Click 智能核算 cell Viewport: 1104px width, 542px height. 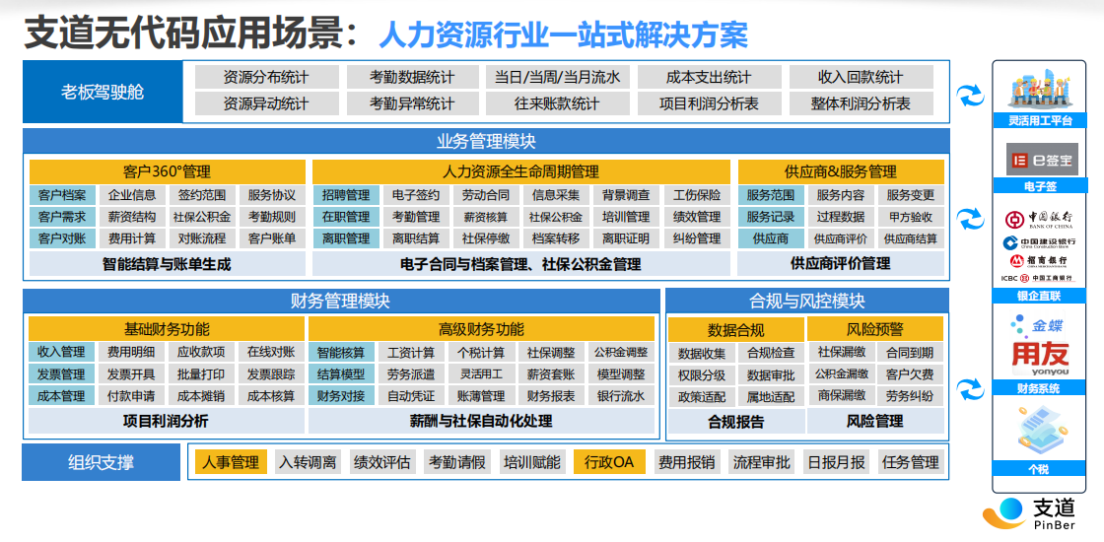(x=341, y=352)
